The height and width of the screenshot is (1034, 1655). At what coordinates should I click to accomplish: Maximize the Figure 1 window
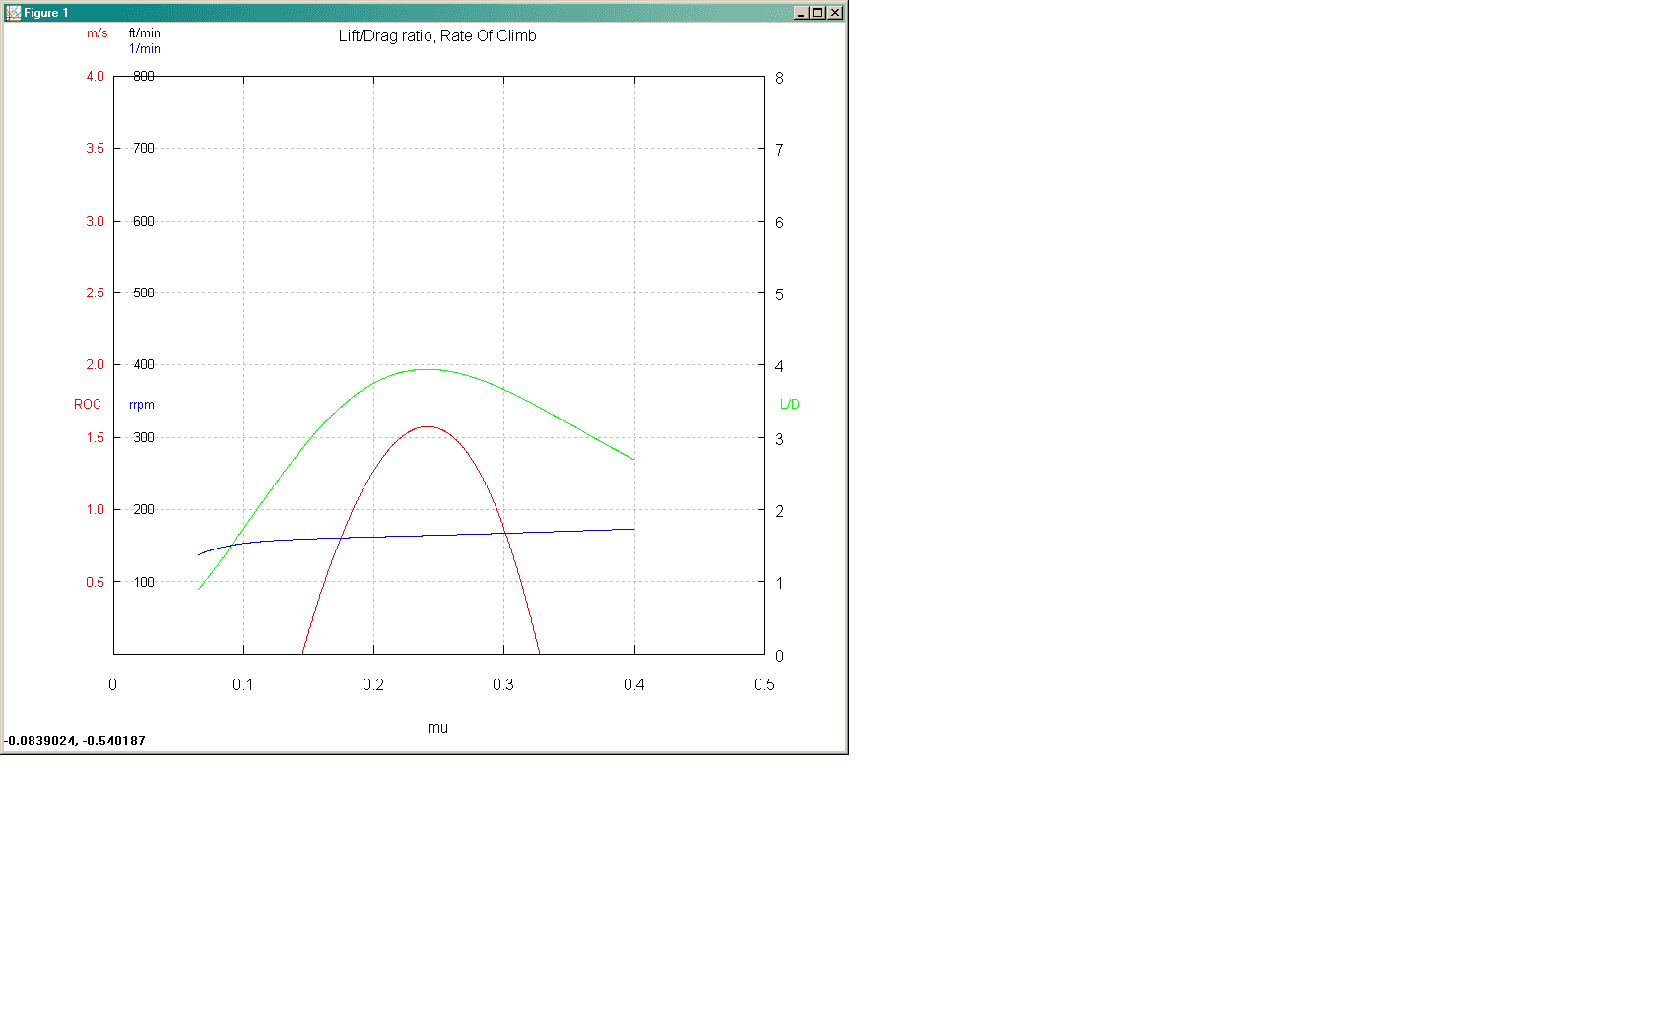click(x=818, y=13)
